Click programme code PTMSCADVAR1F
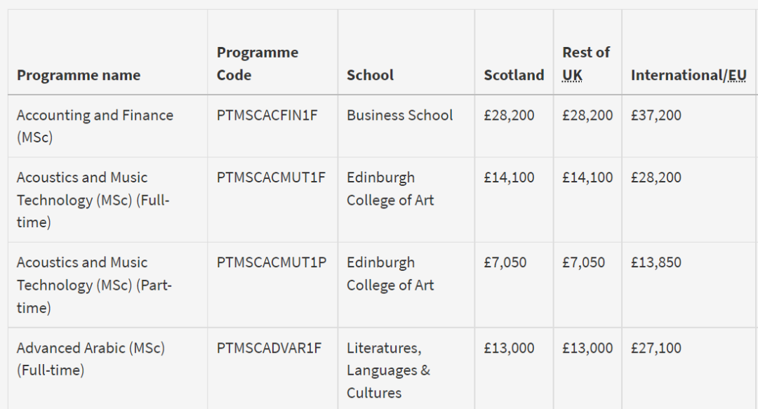This screenshot has height=409, width=758. [269, 348]
